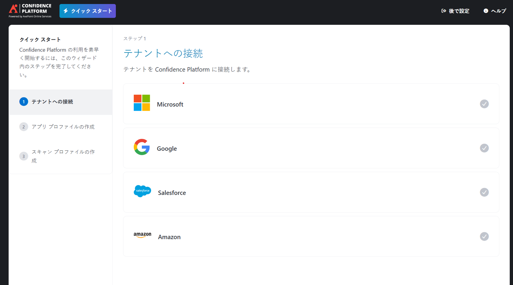Viewport: 513px width, 285px height.
Task: Toggle the checkmark on the Google row
Action: (x=484, y=148)
